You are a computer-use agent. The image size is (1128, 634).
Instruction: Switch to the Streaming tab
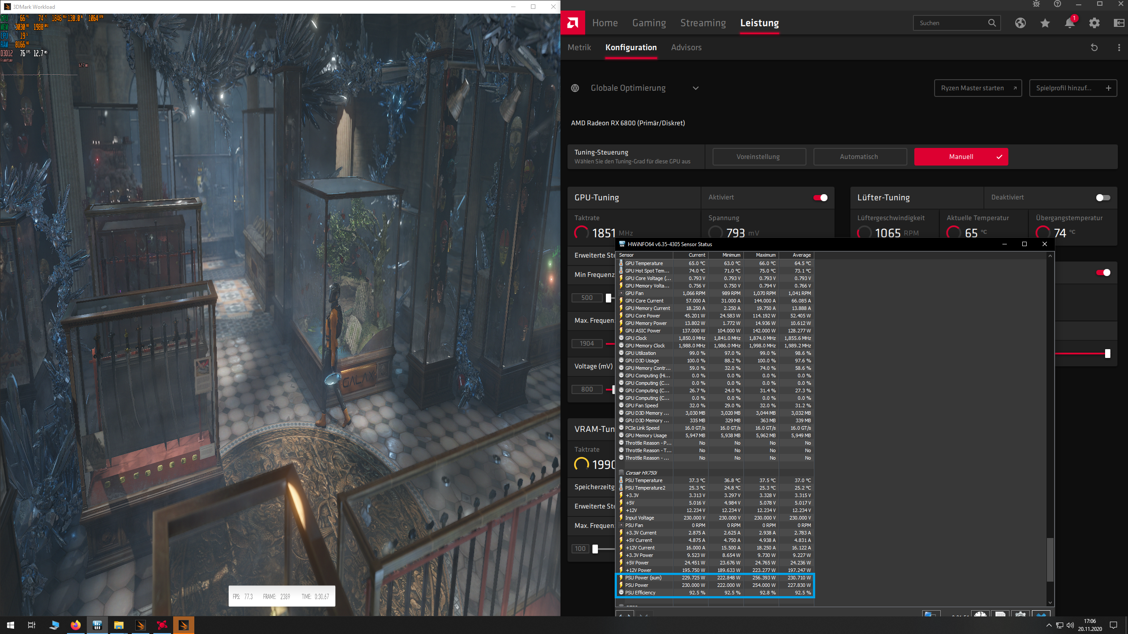tap(703, 23)
